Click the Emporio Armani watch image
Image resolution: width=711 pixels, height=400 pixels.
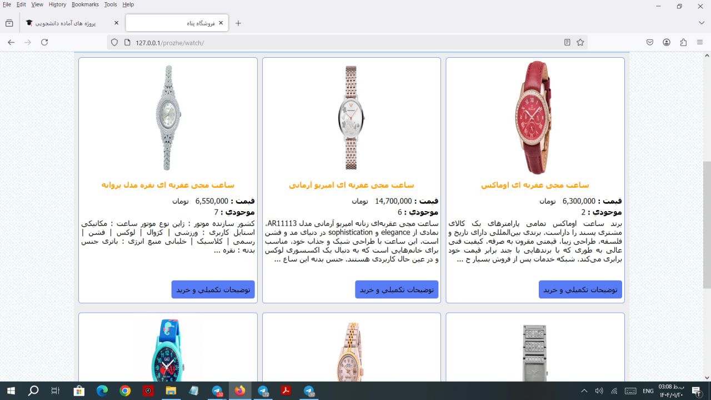pyautogui.click(x=351, y=118)
